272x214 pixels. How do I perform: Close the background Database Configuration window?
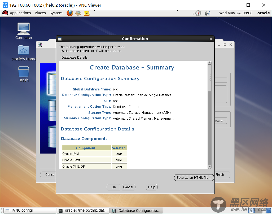tap(231, 45)
